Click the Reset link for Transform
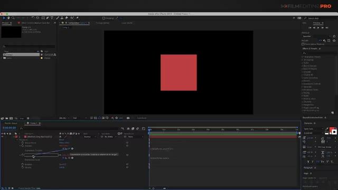338x190 pixels. (x=62, y=140)
